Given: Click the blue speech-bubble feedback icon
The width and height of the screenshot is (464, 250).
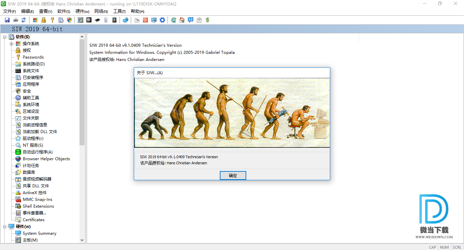Looking at the screenshot, I should [191, 20].
